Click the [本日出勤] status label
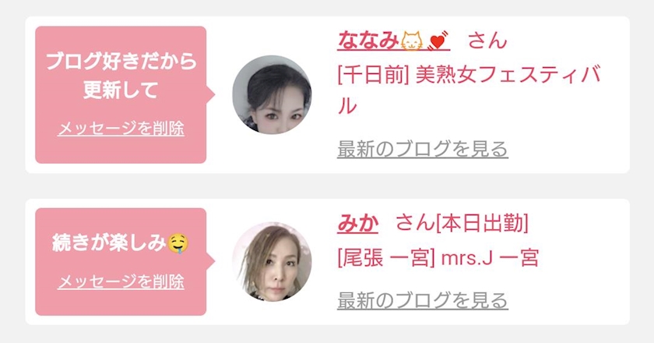The height and width of the screenshot is (343, 654). click(x=483, y=223)
